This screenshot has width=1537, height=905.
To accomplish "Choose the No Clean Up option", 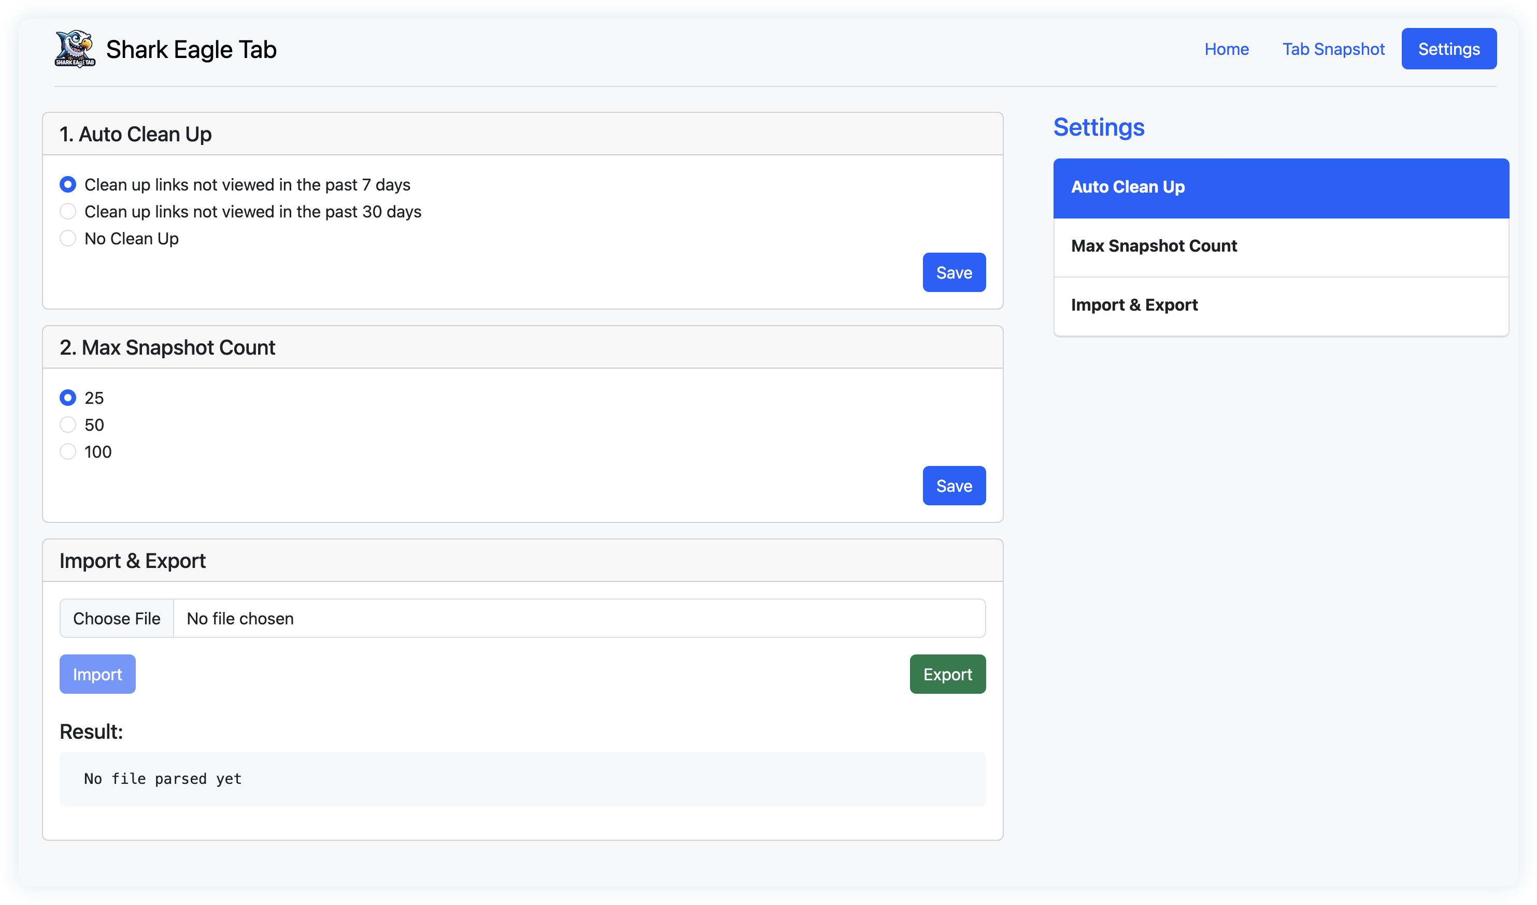I will (x=68, y=238).
